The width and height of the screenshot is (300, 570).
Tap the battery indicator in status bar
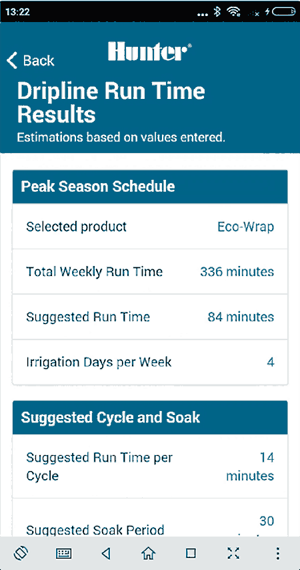(284, 11)
